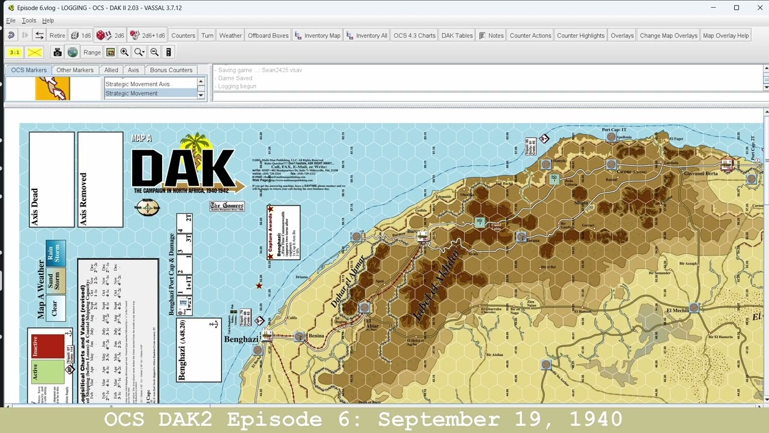The width and height of the screenshot is (769, 433).
Task: Click the Range button
Action: click(92, 52)
